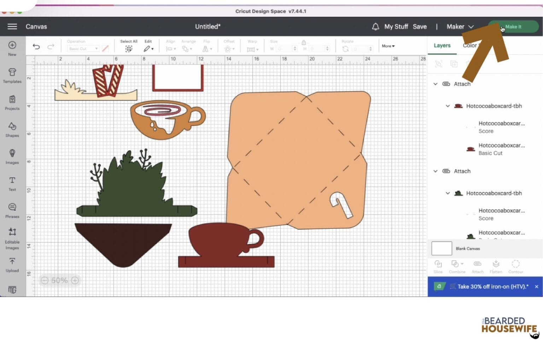Viewport: 543px width, 345px height.
Task: Open the Shapes tool
Action: pyautogui.click(x=12, y=130)
